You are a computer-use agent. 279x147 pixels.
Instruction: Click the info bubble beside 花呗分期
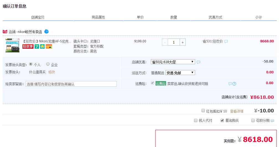tap(272, 121)
